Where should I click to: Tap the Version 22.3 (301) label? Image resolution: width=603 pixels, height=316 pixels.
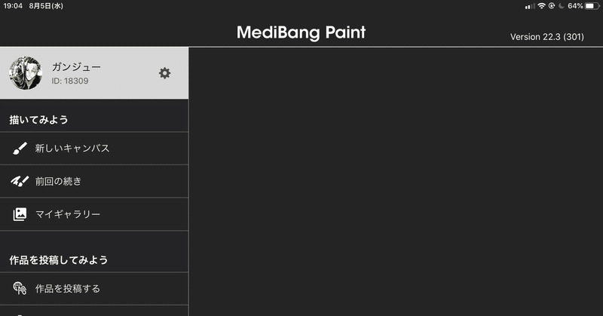point(547,37)
